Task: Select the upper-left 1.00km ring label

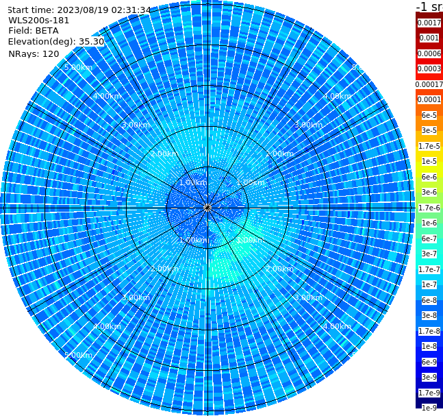Action: point(193,182)
